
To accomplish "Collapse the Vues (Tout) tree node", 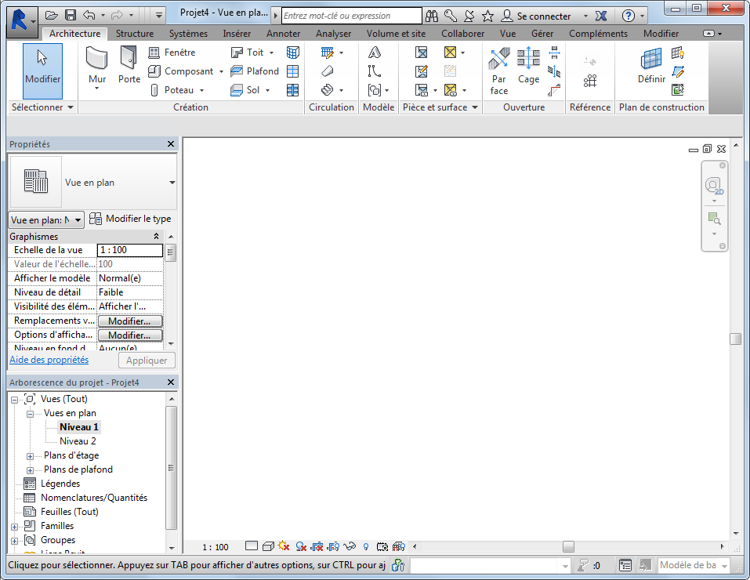I will [x=14, y=400].
